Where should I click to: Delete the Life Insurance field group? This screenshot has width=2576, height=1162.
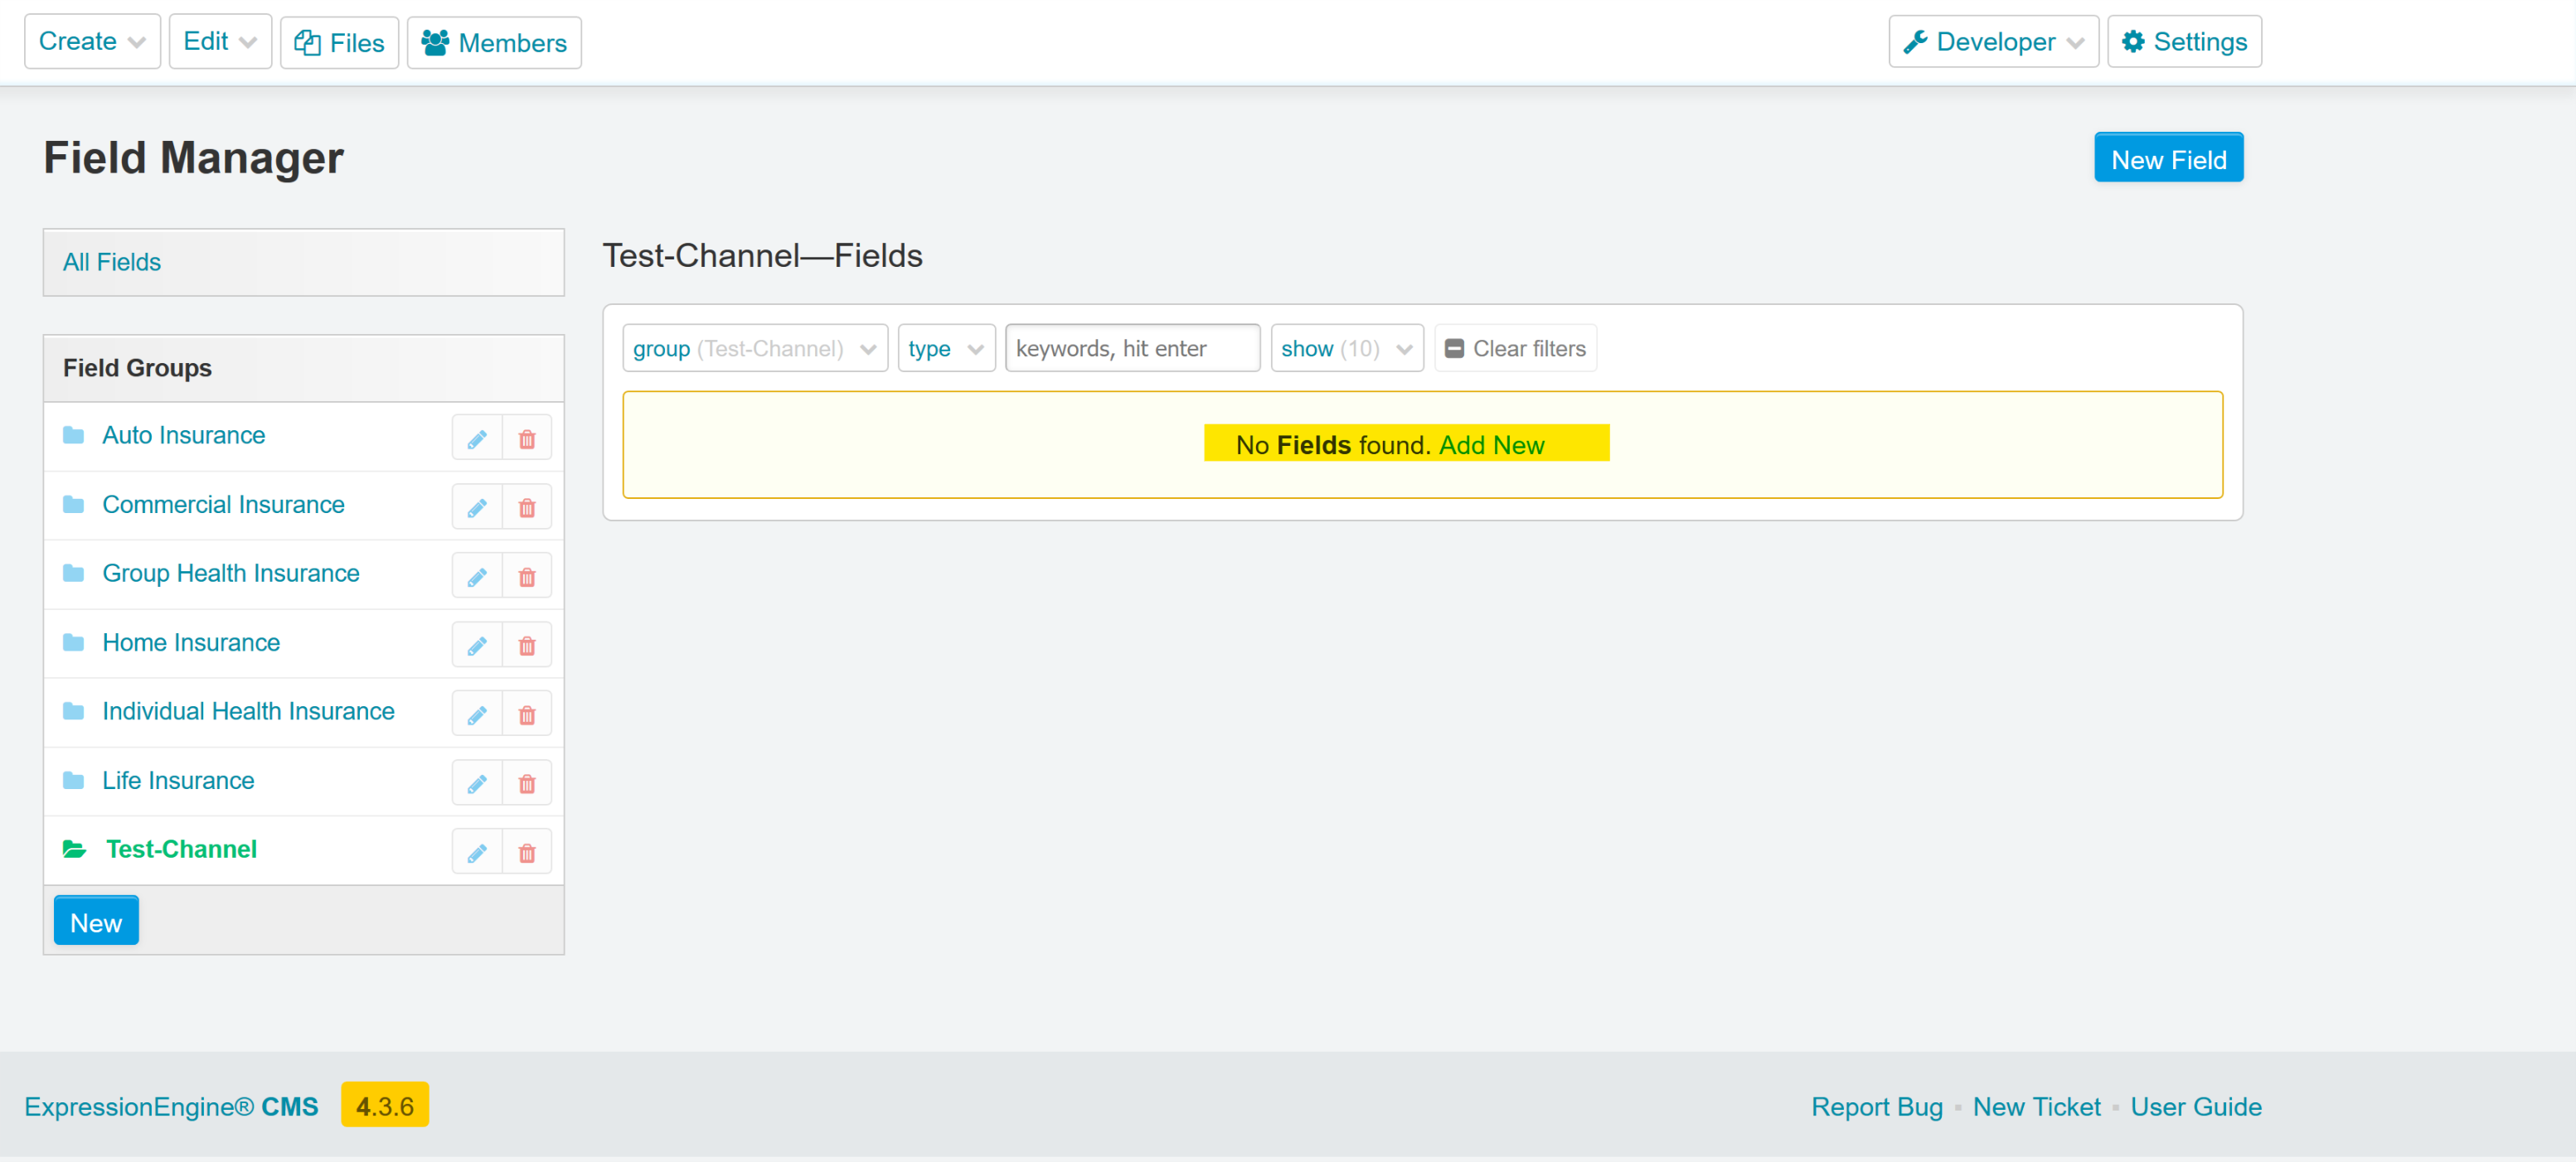tap(527, 783)
